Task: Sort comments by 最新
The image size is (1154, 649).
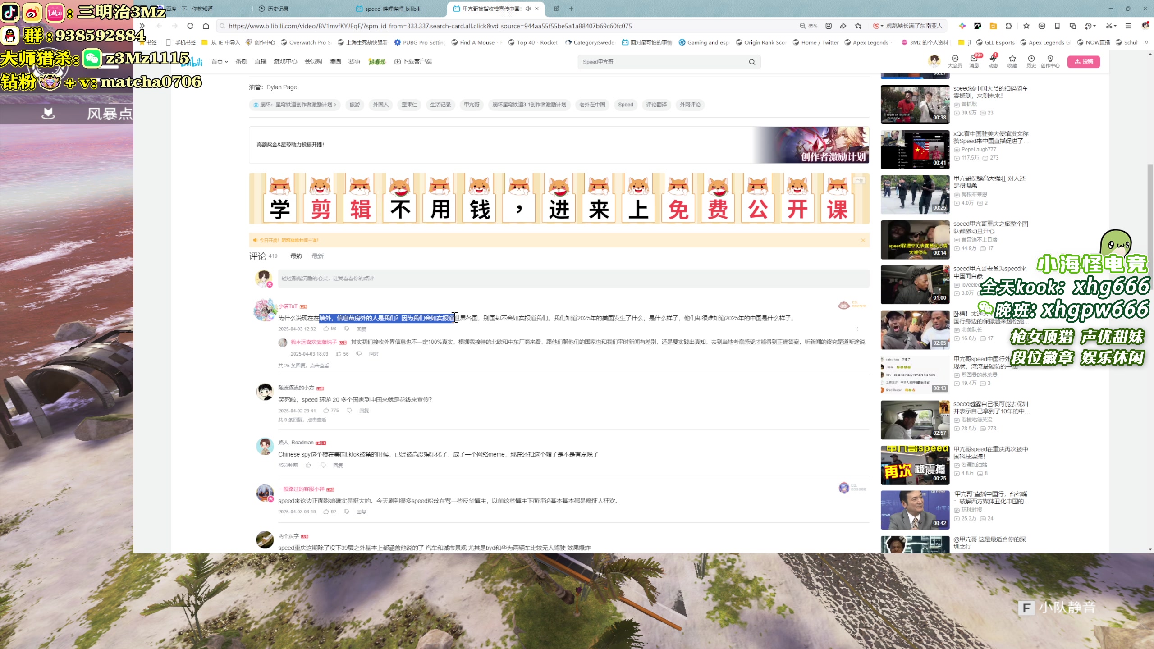Action: pos(318,256)
